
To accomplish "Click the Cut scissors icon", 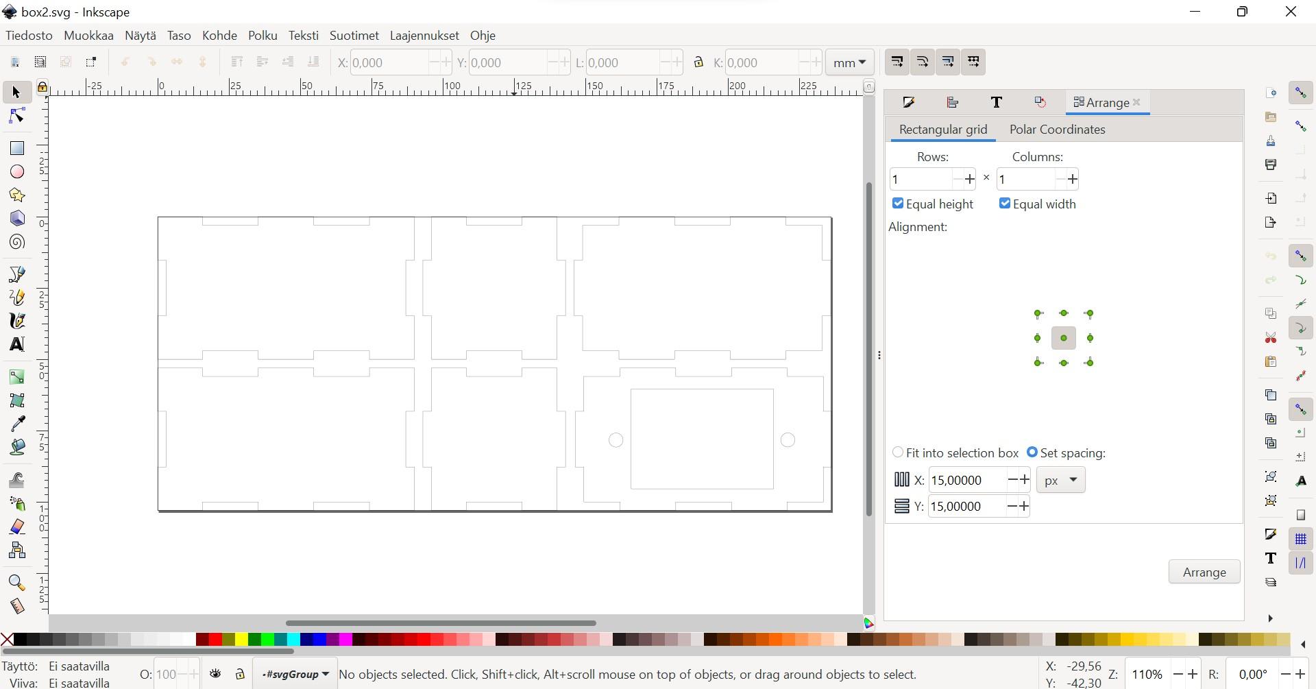I will (1271, 338).
